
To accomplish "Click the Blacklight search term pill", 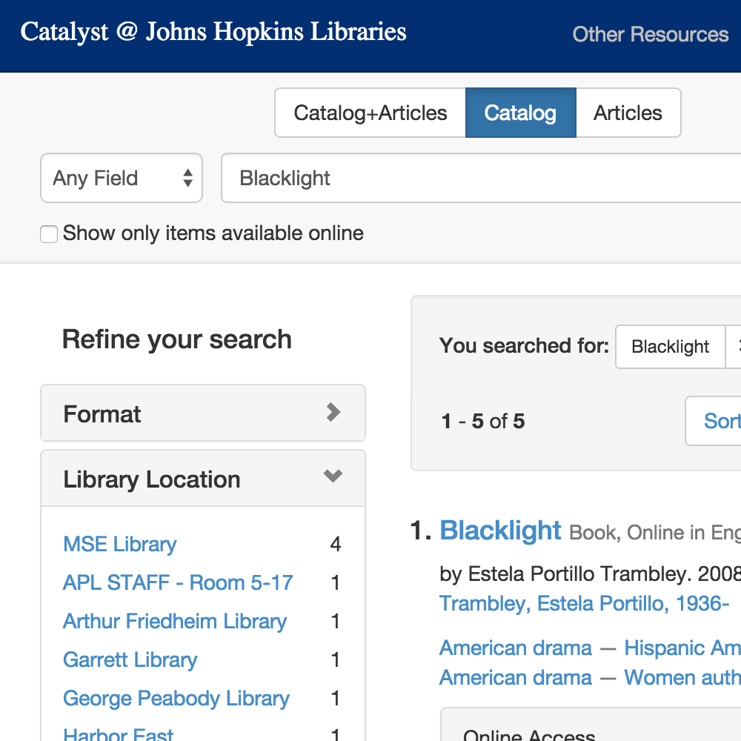I will [x=670, y=346].
